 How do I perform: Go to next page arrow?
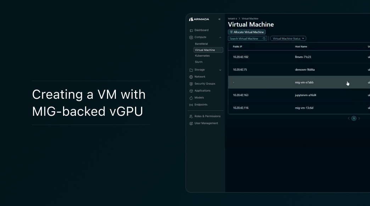[x=359, y=118]
